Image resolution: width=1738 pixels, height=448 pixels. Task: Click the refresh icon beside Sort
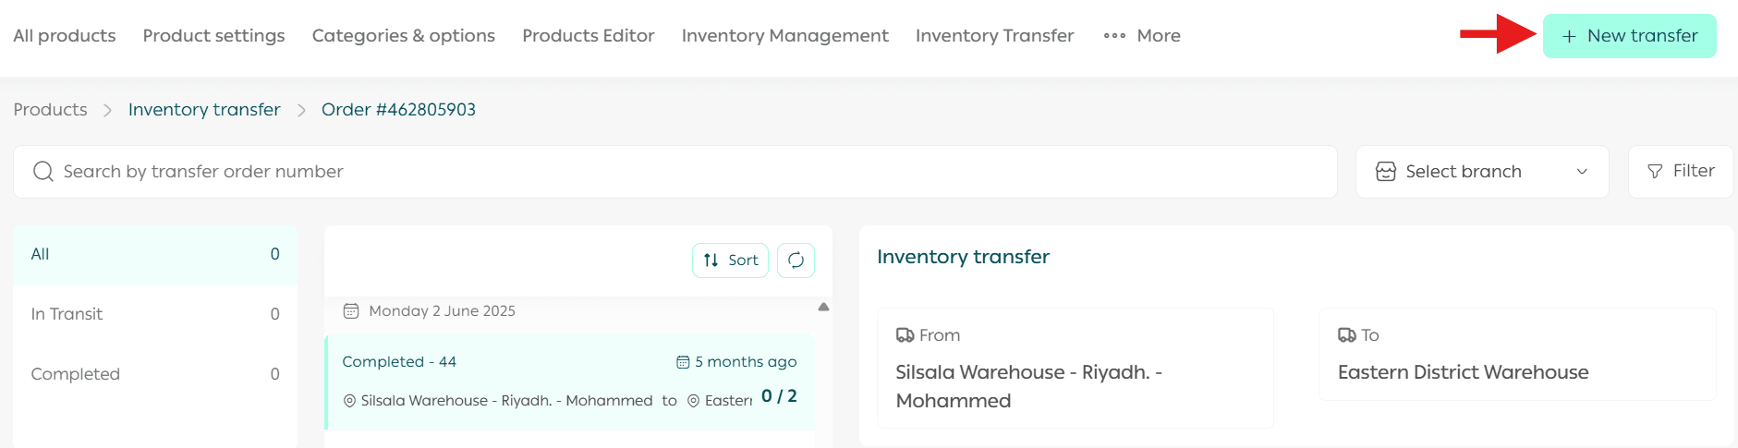point(796,260)
